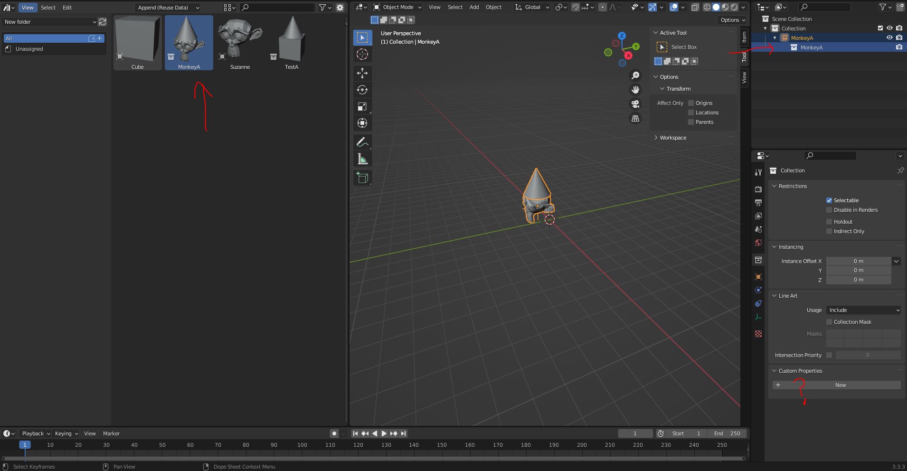Select the Scale tool
This screenshot has height=471, width=907.
point(362,107)
